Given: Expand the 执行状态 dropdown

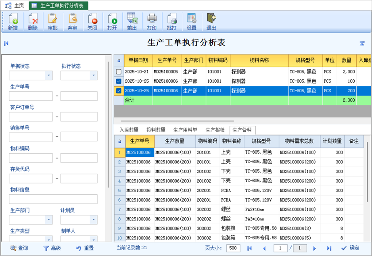Looking at the screenshot, I should pos(93,75).
